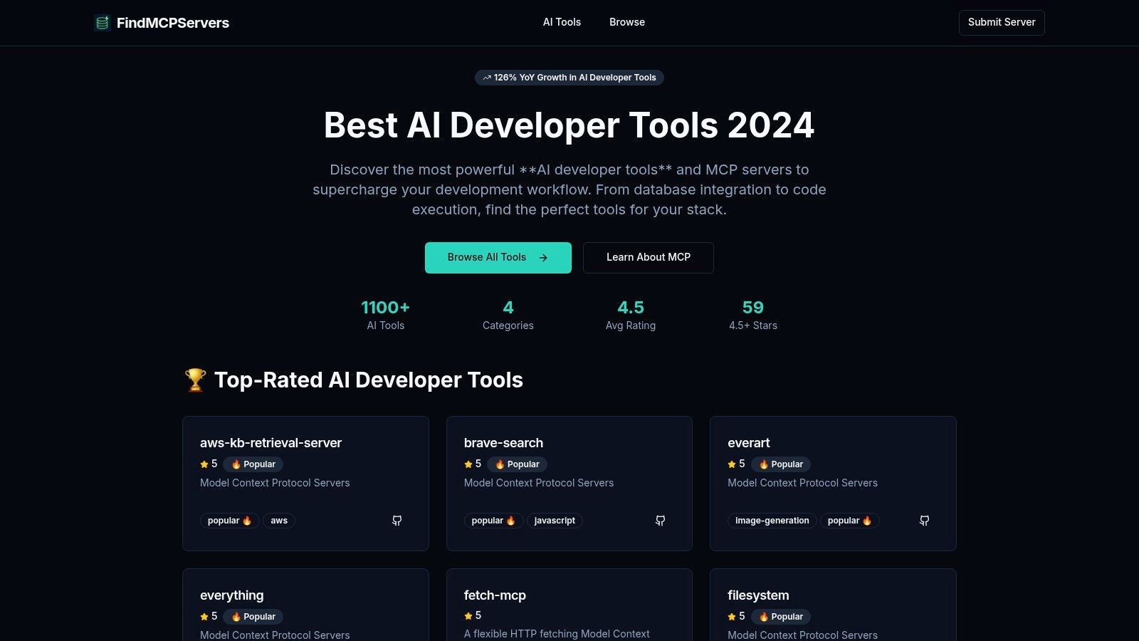Click the Popular badge on filesystem card
1139x641 pixels.
781,617
